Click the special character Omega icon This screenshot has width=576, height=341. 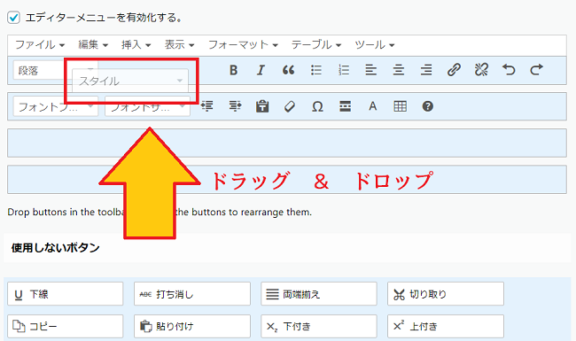coord(317,106)
